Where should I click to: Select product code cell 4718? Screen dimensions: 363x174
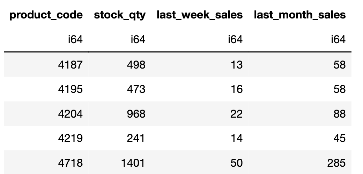click(x=71, y=163)
